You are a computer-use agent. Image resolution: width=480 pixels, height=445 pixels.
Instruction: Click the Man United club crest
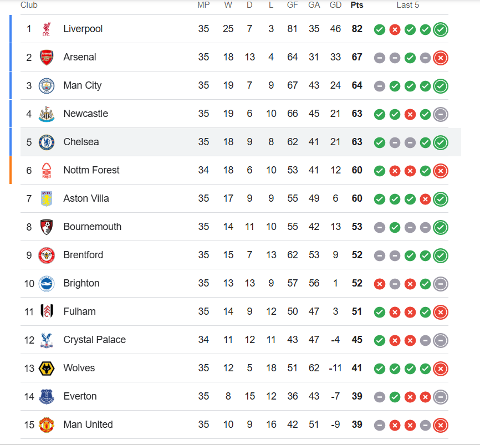point(47,425)
